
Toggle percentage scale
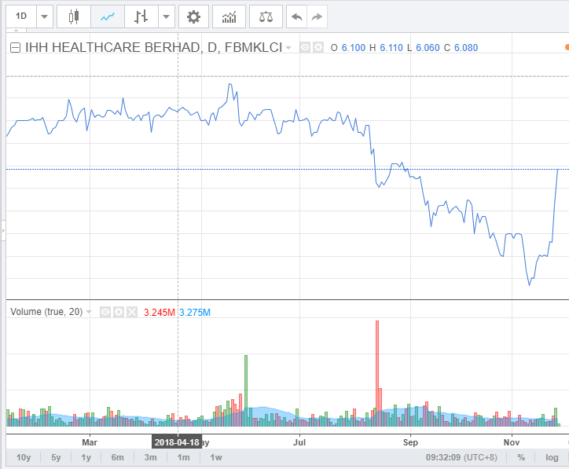click(521, 457)
